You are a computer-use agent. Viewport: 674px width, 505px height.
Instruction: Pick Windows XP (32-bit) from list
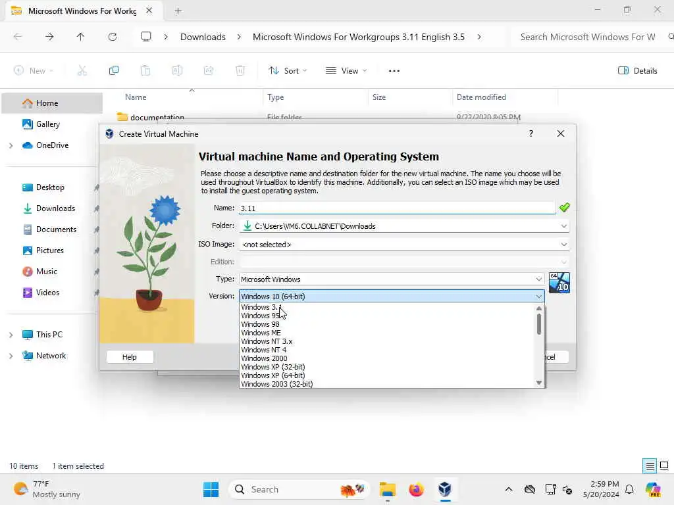point(388,367)
